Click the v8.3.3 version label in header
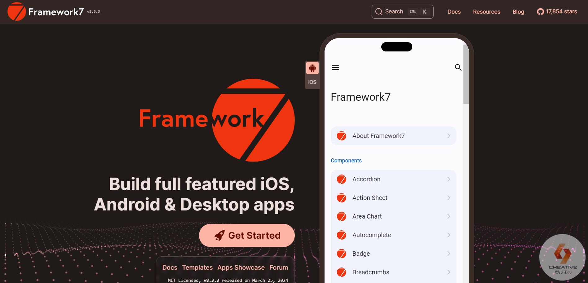Screen dimensions: 588x283 pyautogui.click(x=94, y=11)
